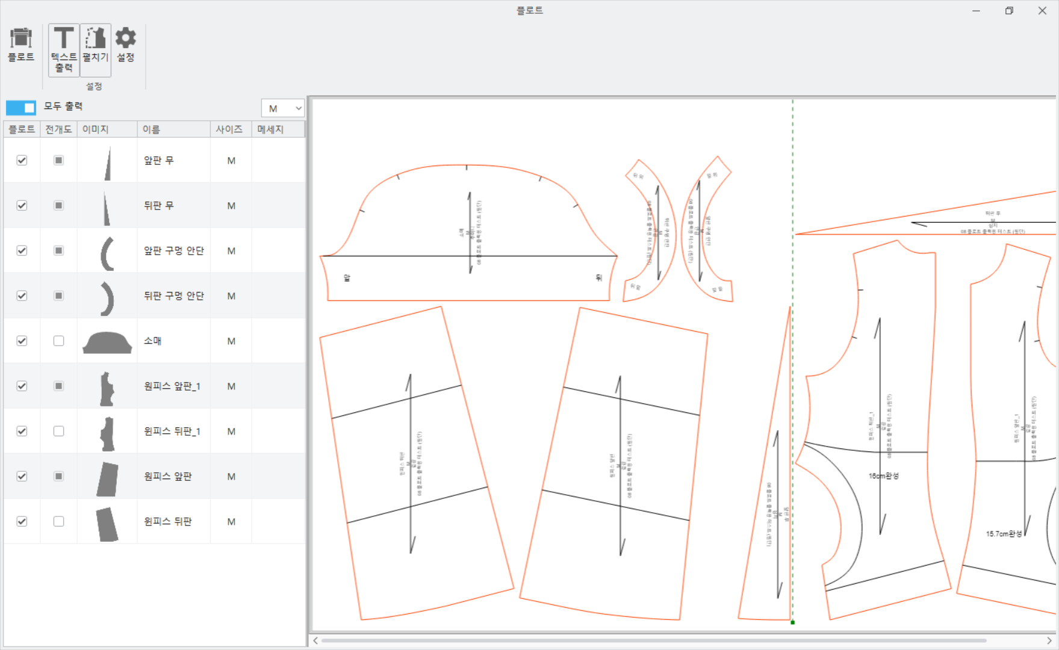1059x650 pixels.
Task: Click the name text 뒤판 구멍 안단
Action: tap(174, 296)
